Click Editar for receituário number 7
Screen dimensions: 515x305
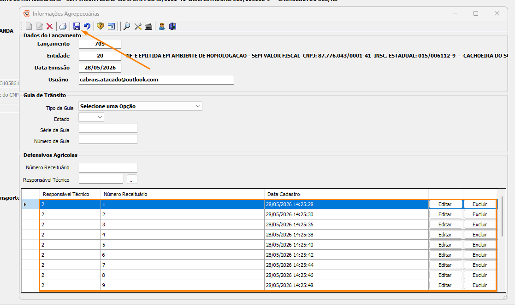click(445, 265)
